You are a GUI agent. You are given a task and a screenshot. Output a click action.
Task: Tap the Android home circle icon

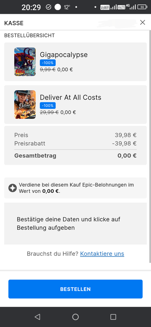click(x=75, y=317)
